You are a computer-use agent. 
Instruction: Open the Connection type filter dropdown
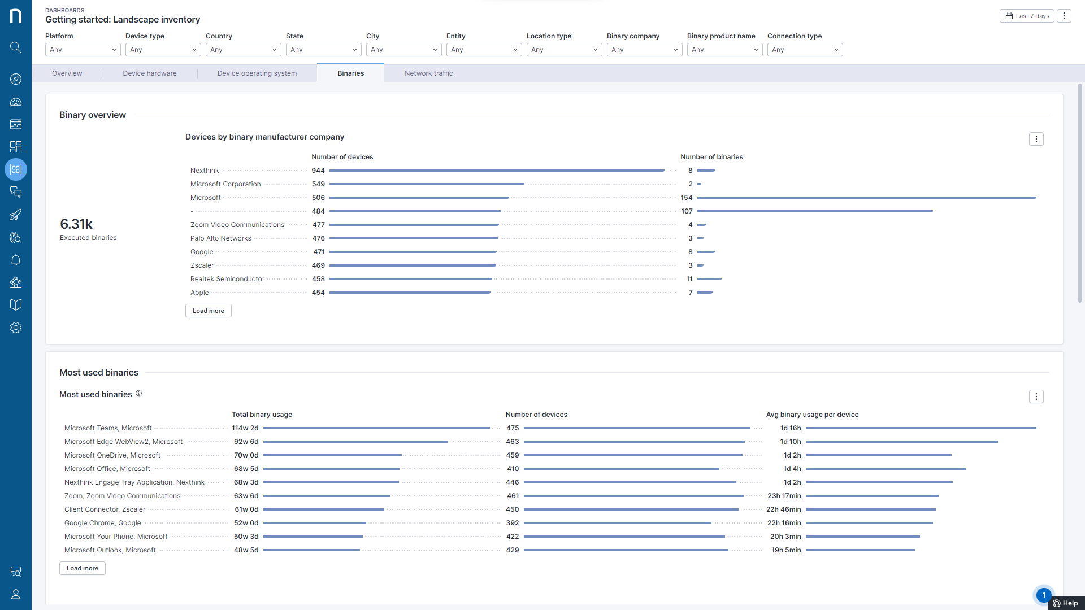click(805, 50)
